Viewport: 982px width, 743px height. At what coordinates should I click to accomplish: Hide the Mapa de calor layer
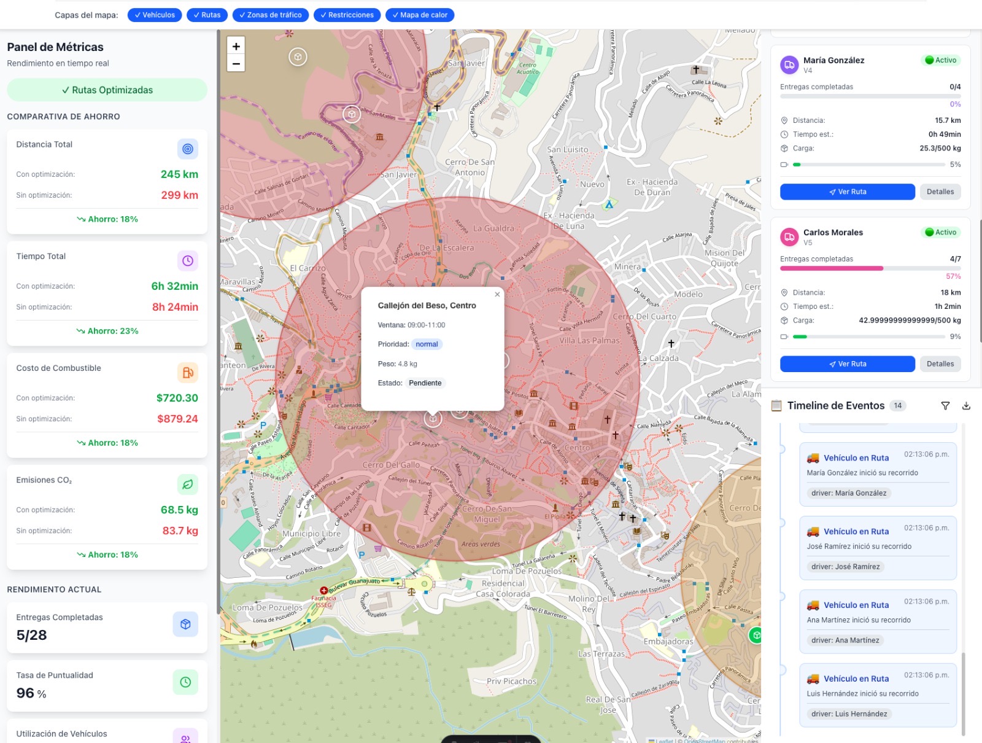pyautogui.click(x=420, y=15)
